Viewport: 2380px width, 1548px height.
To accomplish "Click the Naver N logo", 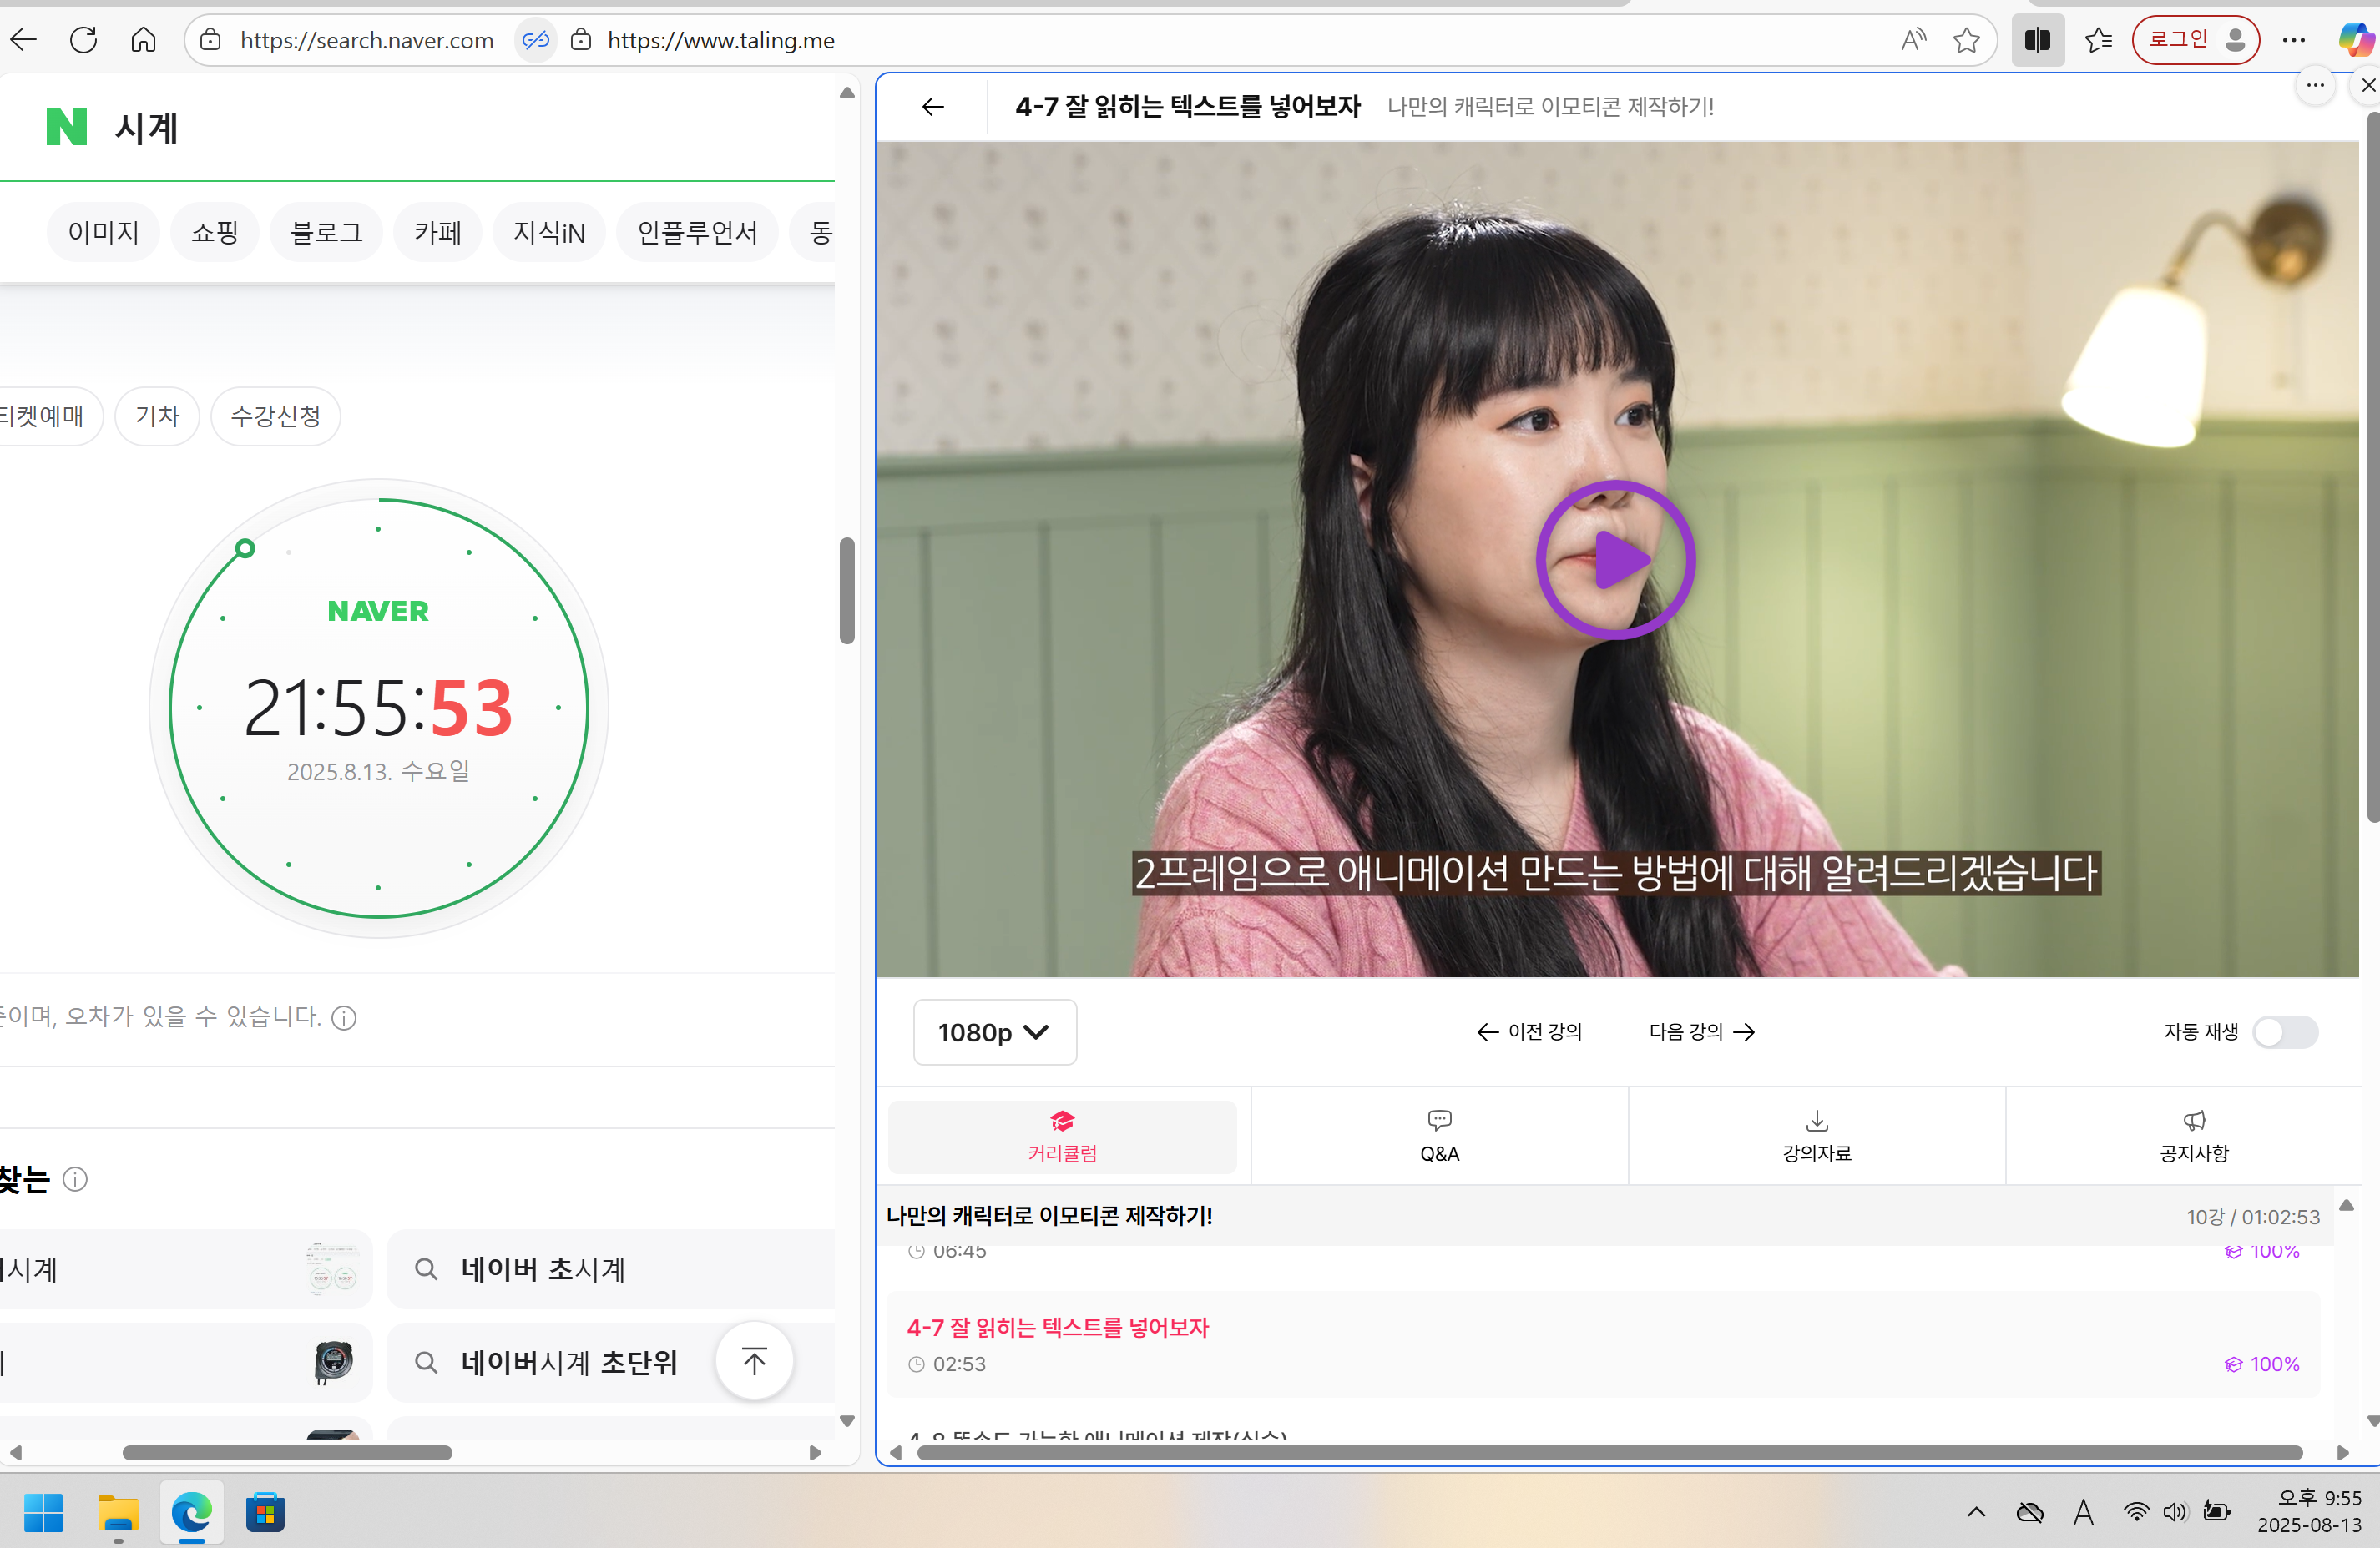I will pyautogui.click(x=66, y=127).
